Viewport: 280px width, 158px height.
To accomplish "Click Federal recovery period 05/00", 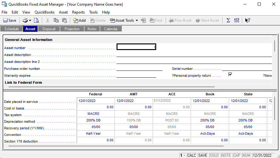I will point(96,127).
